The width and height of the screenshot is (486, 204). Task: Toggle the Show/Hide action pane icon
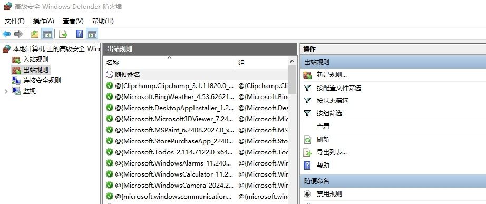pyautogui.click(x=92, y=34)
